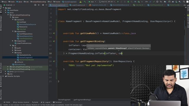This screenshot has width=189, height=106.
Task: Select HomeViewModel file in project tree
Action: click(26, 60)
